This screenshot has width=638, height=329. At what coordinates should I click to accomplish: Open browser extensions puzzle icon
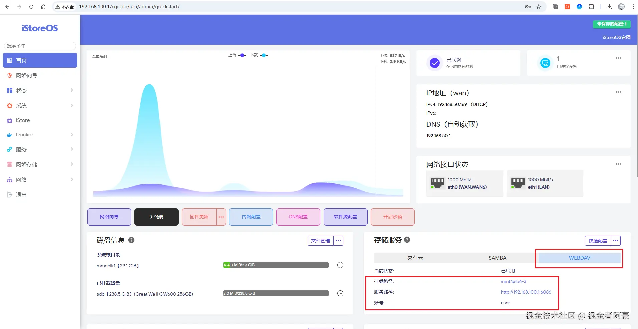[591, 7]
